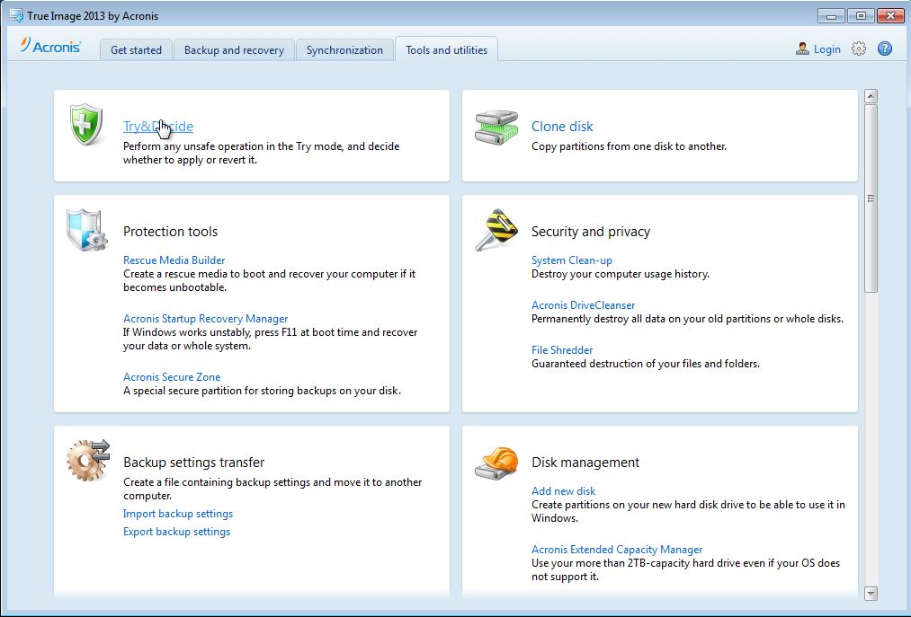911x617 pixels.
Task: Open Acronis Startup Recovery Manager
Action: click(x=205, y=319)
